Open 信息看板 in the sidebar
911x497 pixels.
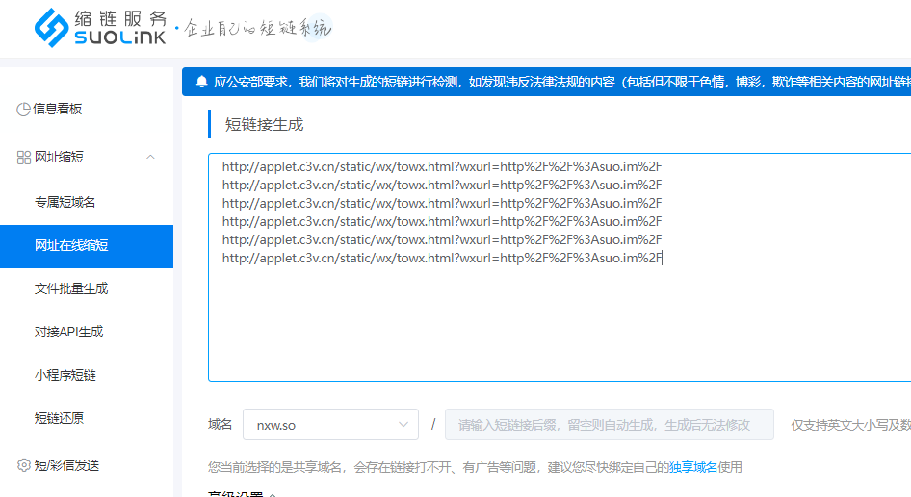click(x=57, y=109)
